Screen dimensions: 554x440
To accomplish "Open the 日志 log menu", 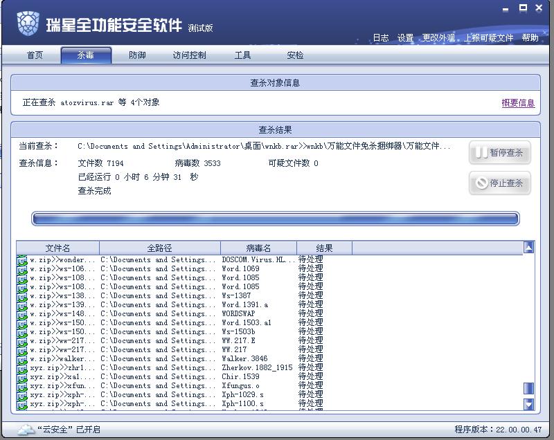I will click(x=381, y=38).
